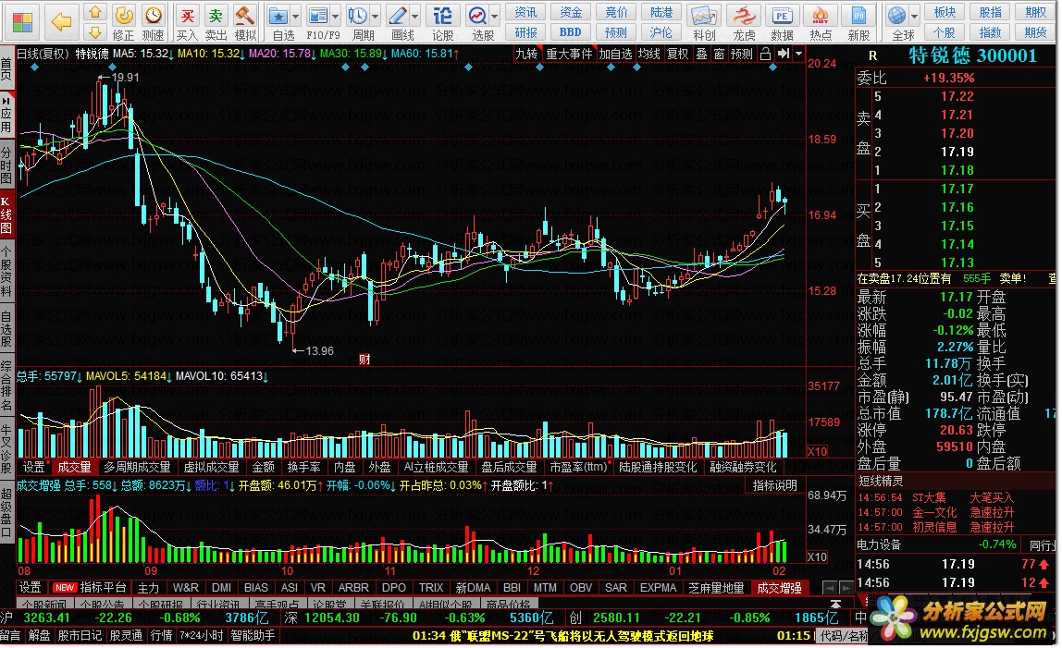Open the 龙虎 ranking icon
1062x648 pixels.
point(744,21)
